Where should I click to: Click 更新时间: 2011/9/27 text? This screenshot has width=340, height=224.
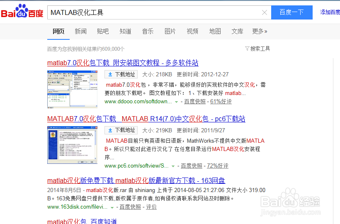coord(201,130)
